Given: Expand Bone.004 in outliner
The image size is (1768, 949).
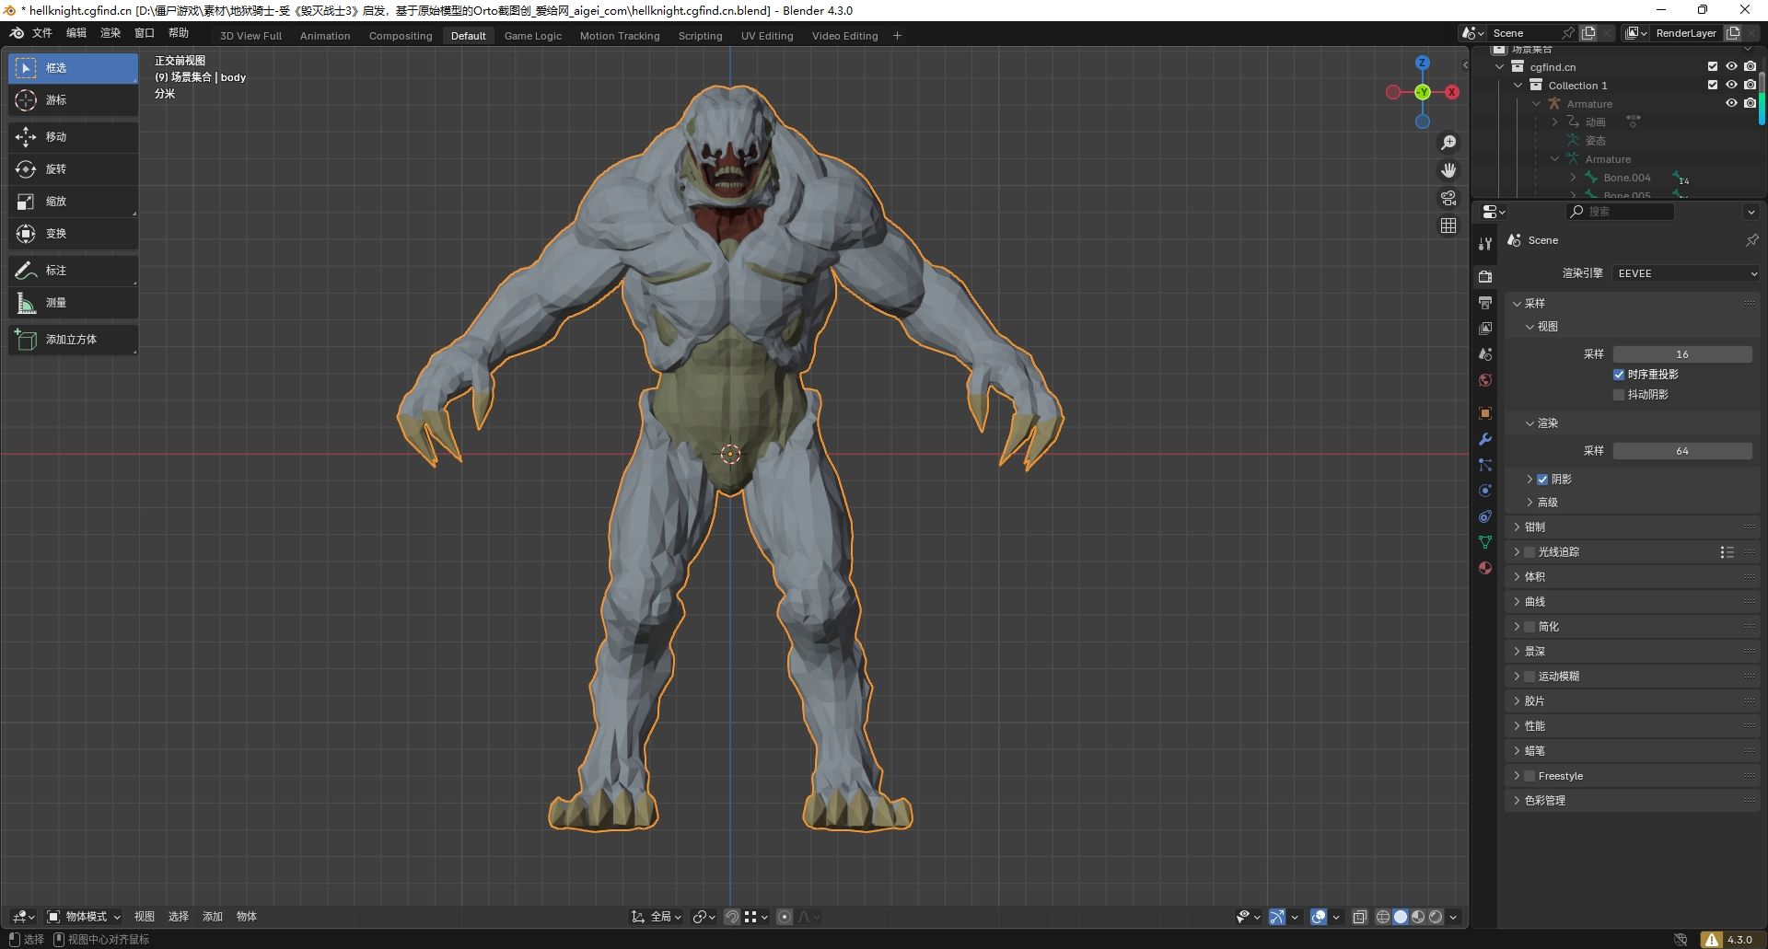Looking at the screenshot, I should coord(1573,178).
